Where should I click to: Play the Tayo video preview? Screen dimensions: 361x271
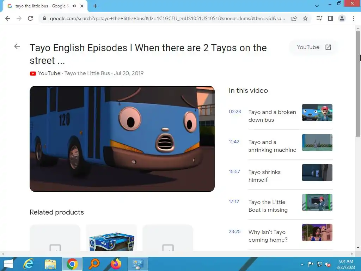[122, 139]
